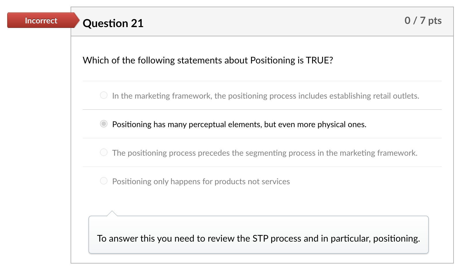472x271 pixels.
Task: Click the 0 / 7 pts score
Action: (x=423, y=21)
